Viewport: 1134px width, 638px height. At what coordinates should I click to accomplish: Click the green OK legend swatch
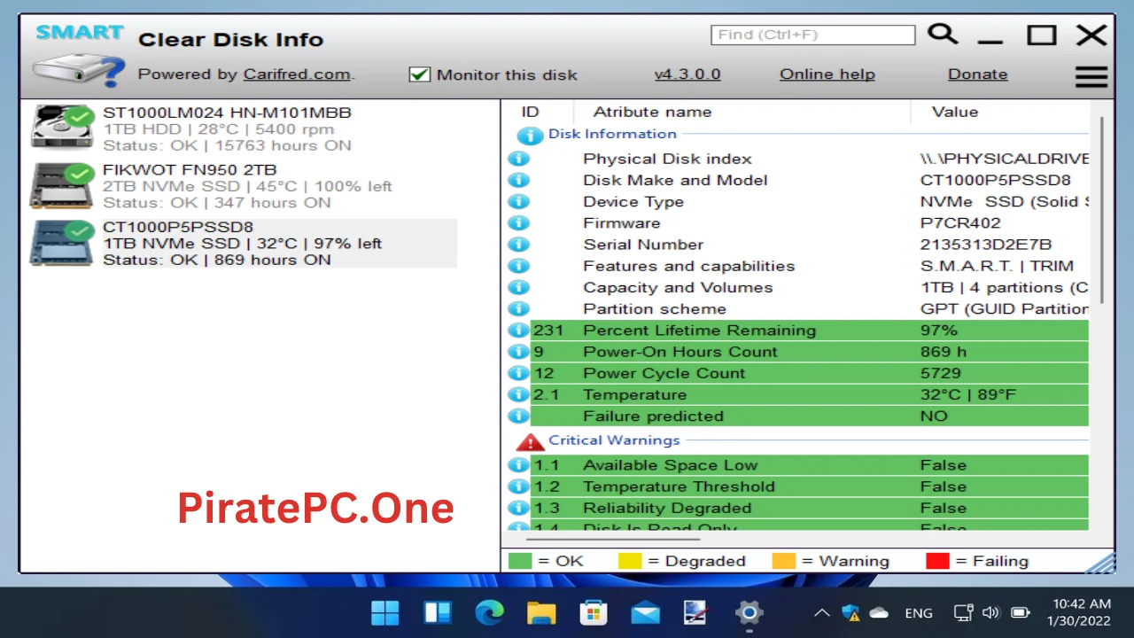click(520, 561)
